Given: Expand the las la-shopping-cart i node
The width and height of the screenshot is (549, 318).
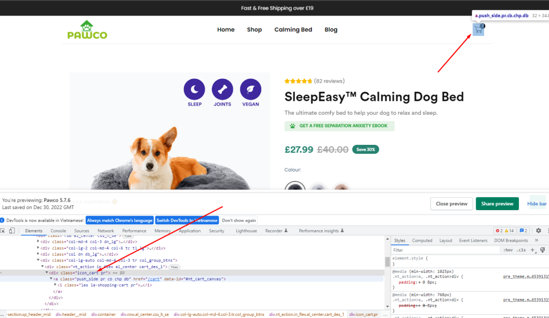Looking at the screenshot, I should point(55,285).
